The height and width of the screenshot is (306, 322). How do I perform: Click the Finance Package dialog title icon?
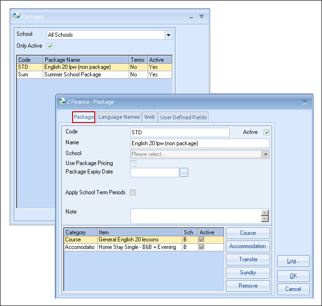point(62,101)
